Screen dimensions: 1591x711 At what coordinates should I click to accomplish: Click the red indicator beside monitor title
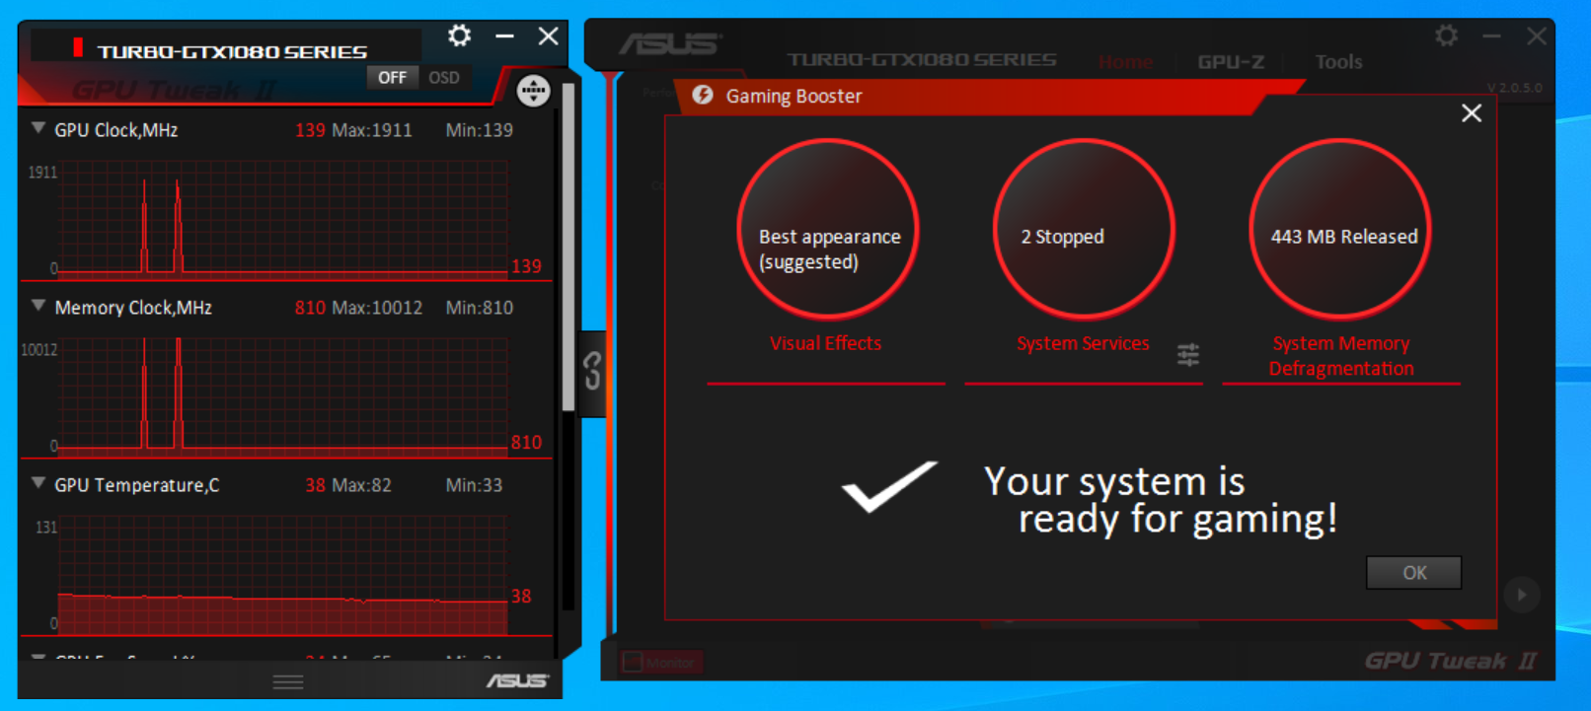pyautogui.click(x=78, y=47)
